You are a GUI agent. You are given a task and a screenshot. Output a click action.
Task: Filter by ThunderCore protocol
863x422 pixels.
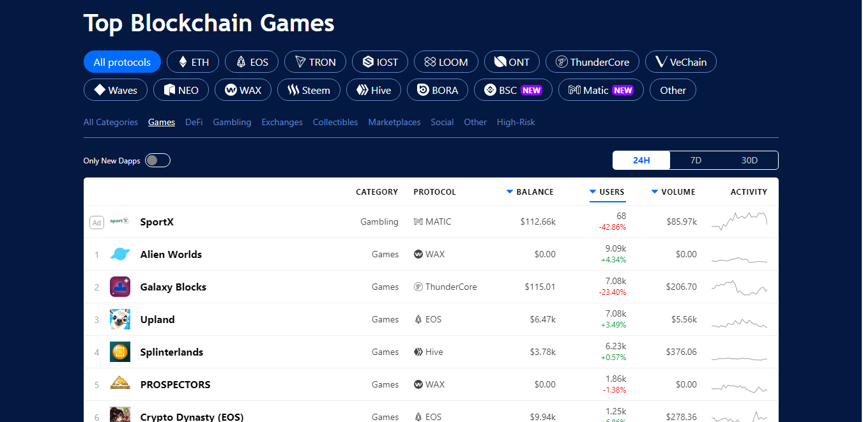click(592, 62)
